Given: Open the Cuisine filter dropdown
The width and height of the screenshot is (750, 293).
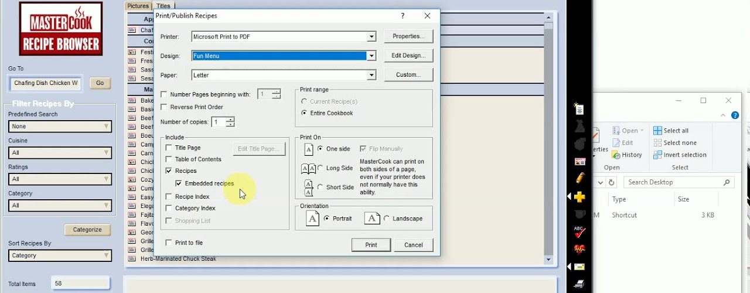Looking at the screenshot, I should pos(60,153).
